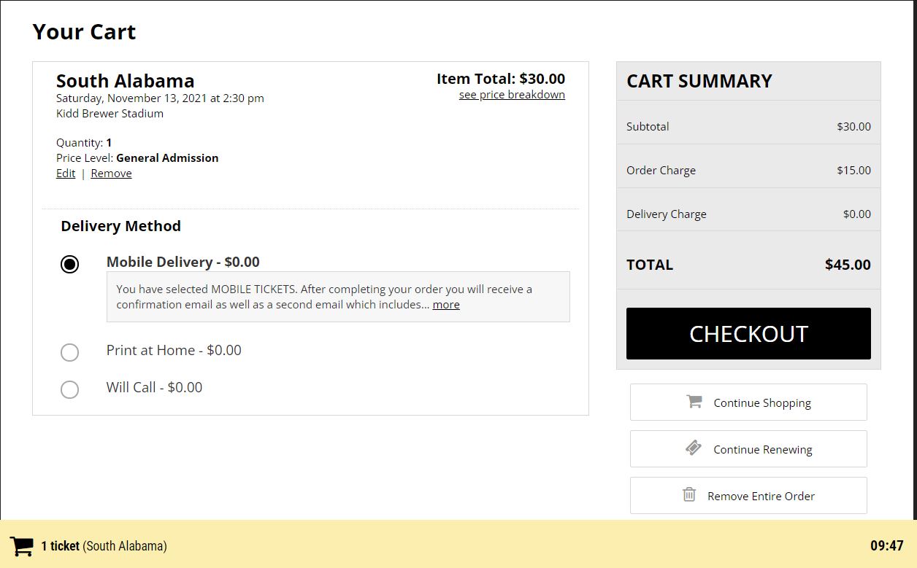Image resolution: width=917 pixels, height=568 pixels.
Task: Click the shopping cart icon on Continue Shopping
Action: pos(694,402)
